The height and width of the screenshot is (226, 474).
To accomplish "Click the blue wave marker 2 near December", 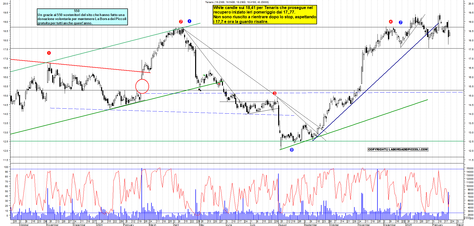I will pos(401,22).
